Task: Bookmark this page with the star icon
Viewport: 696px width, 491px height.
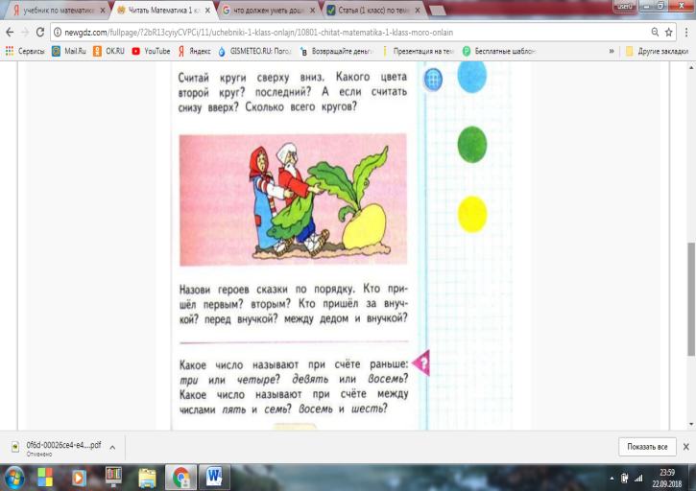Action: tap(668, 32)
